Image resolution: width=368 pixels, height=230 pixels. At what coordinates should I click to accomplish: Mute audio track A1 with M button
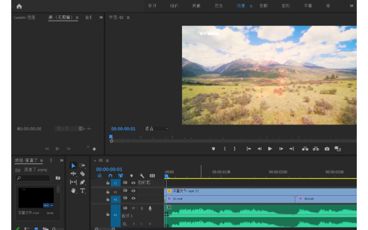point(133,208)
